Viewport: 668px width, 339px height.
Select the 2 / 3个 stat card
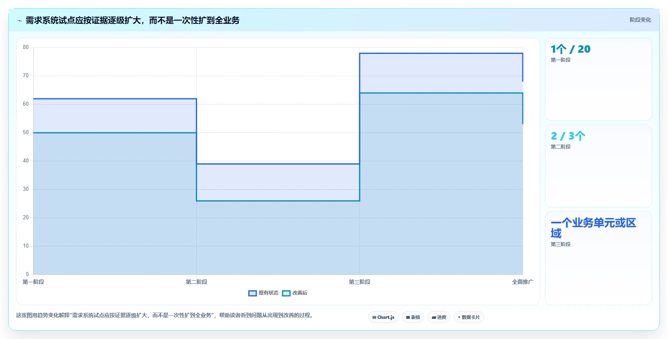click(598, 166)
